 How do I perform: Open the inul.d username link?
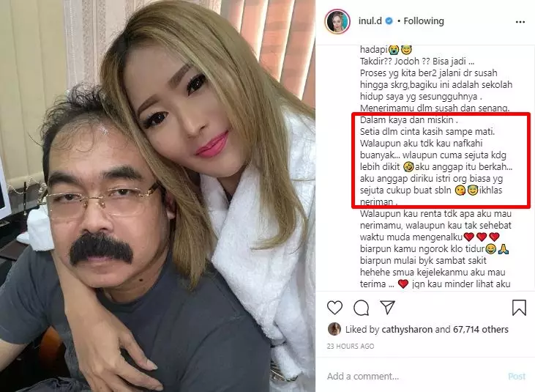tap(370, 21)
